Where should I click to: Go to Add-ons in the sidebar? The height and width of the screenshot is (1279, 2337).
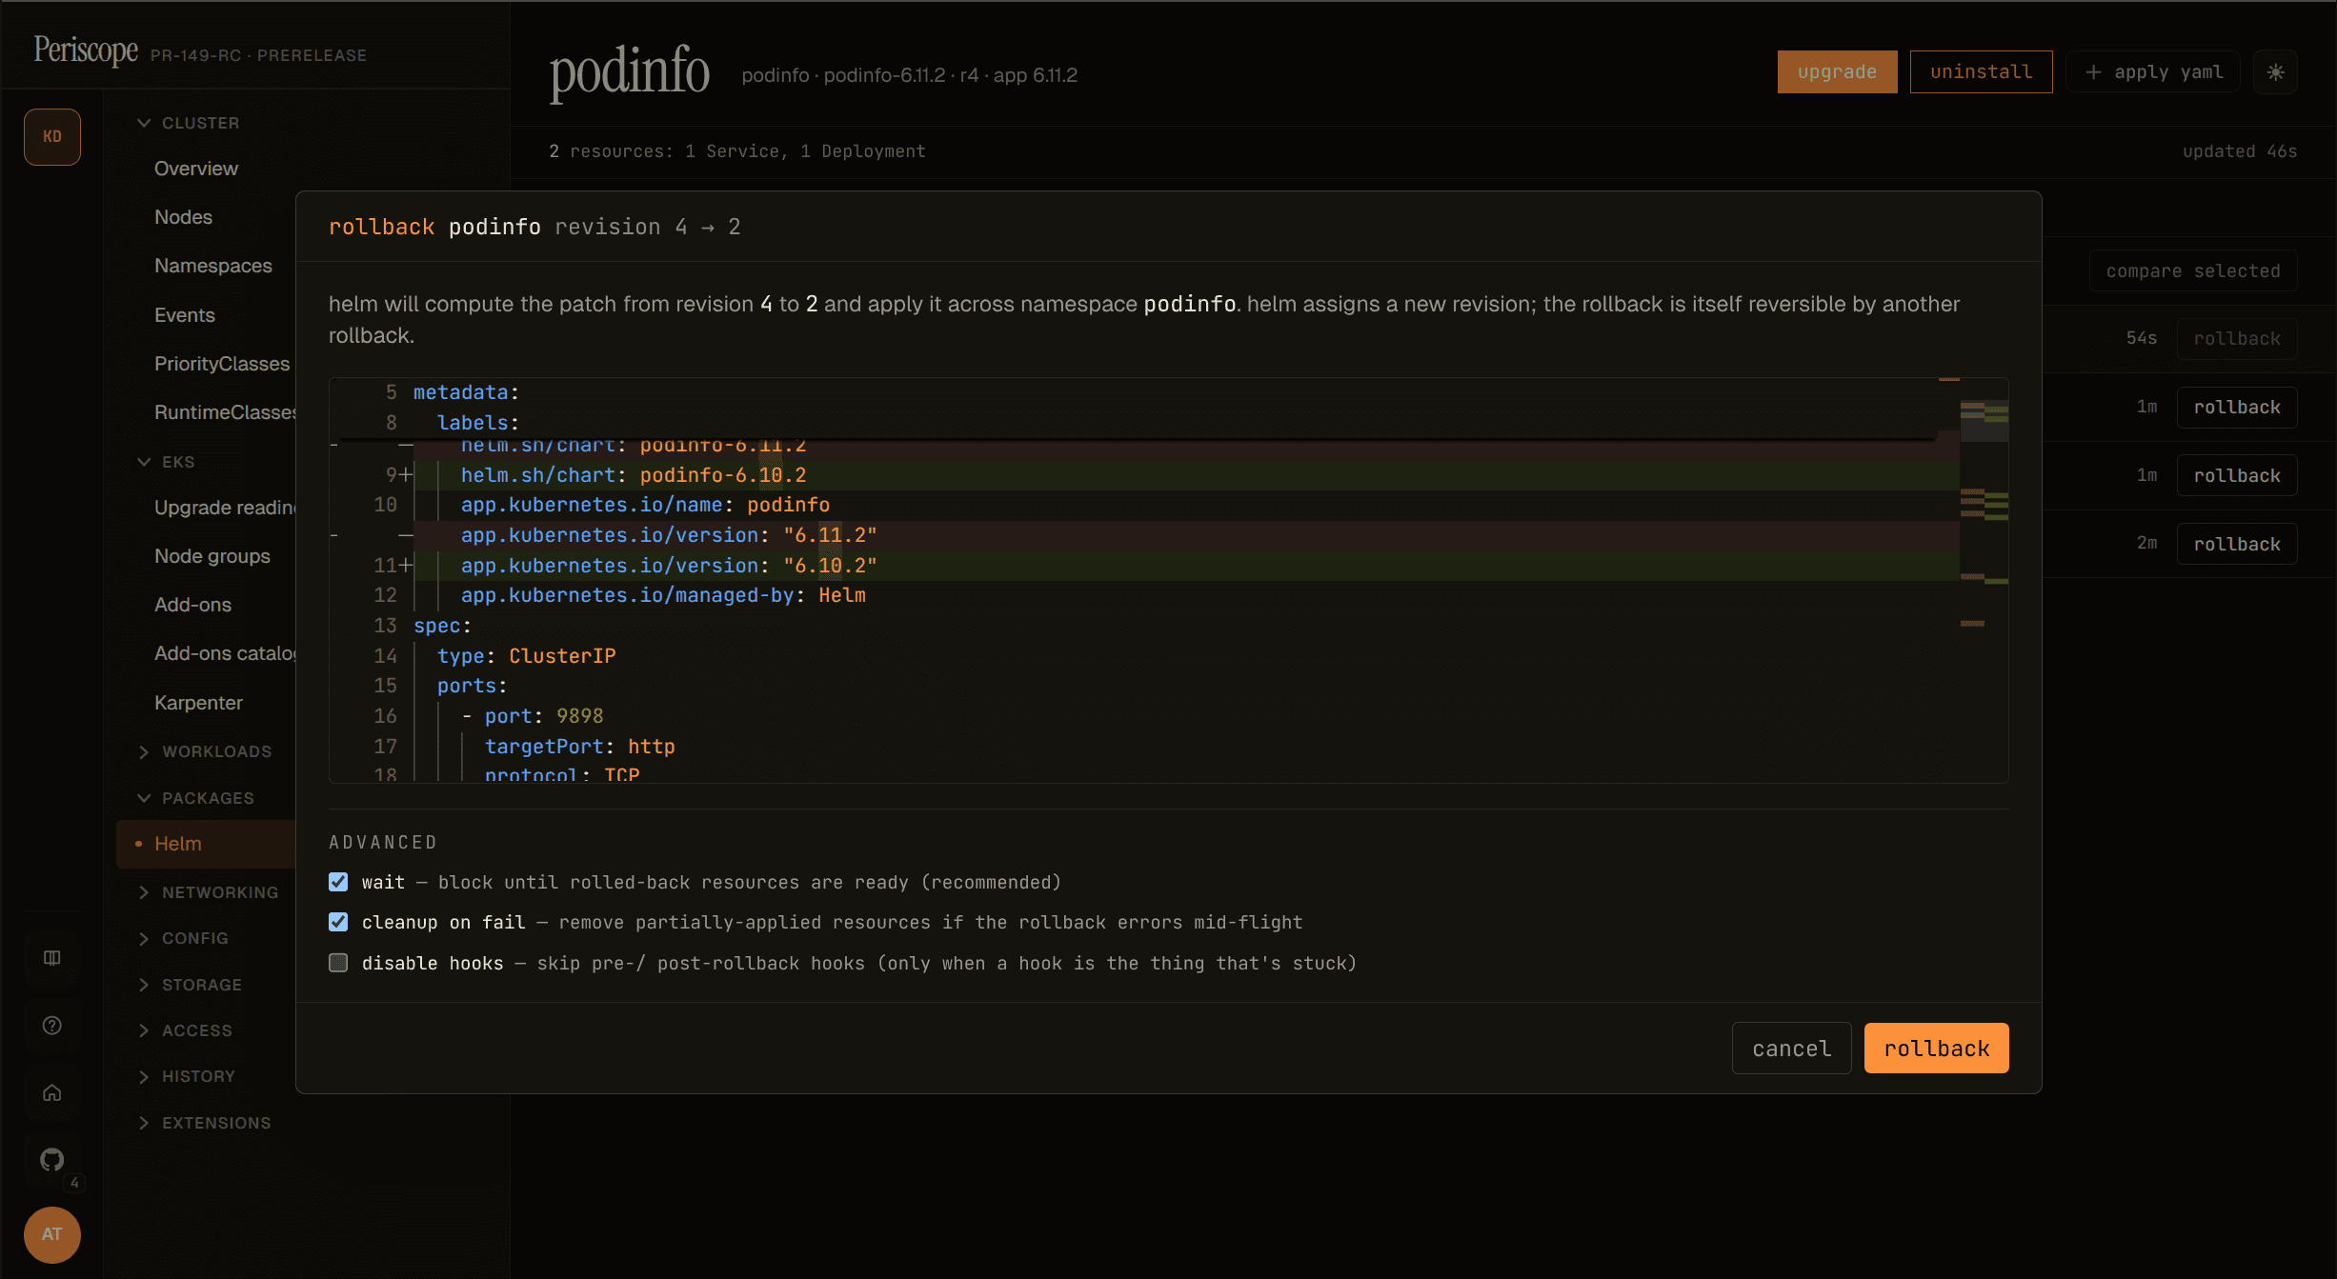pos(192,605)
